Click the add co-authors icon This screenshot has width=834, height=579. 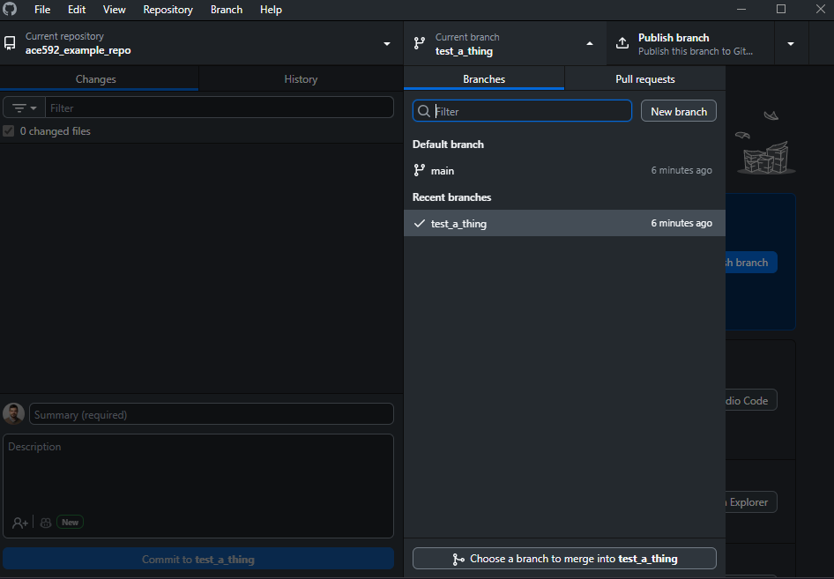[19, 523]
